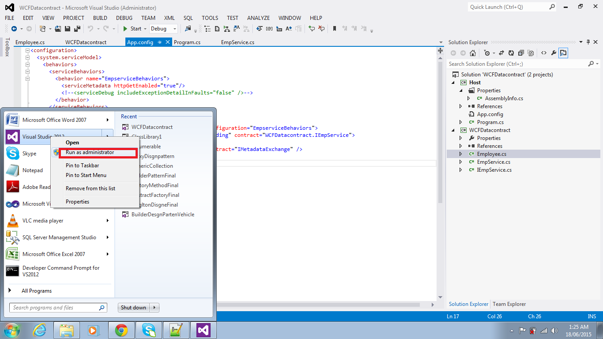Open Internet Explorer from the taskbar
Screen dimensions: 603x339
(x=40, y=330)
